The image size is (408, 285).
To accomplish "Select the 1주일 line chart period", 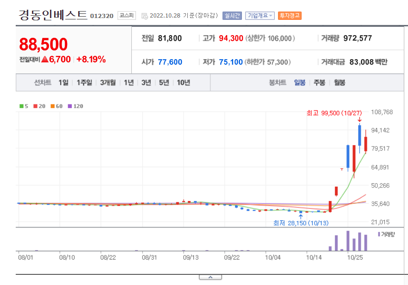I will pos(84,83).
